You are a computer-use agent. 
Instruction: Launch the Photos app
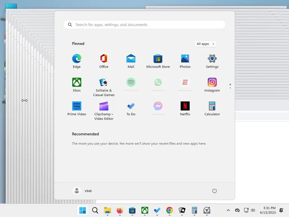pyautogui.click(x=185, y=61)
